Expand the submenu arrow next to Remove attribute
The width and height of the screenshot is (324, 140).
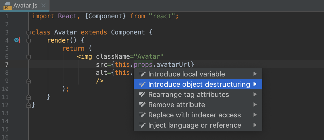pyautogui.click(x=255, y=105)
